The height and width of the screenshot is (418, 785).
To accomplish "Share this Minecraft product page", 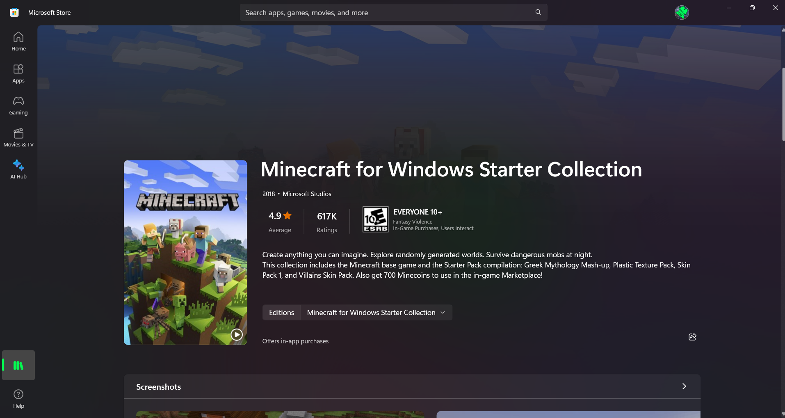I will tap(692, 337).
